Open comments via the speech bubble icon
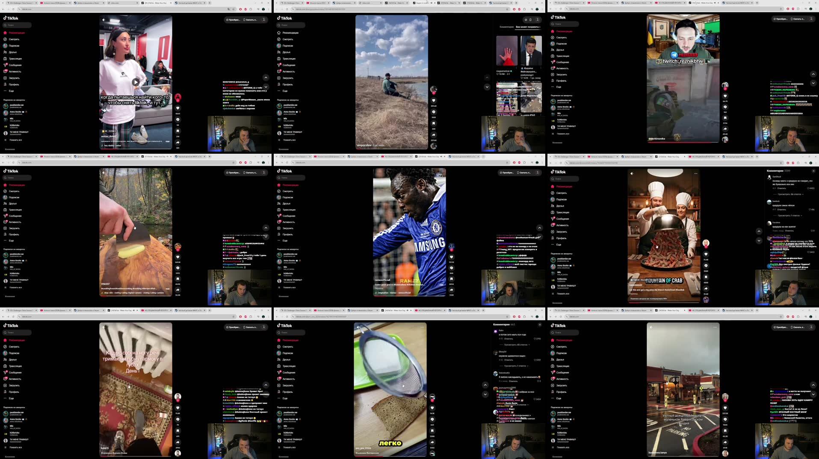Screen dimensions: 819x459 click(x=706, y=266)
